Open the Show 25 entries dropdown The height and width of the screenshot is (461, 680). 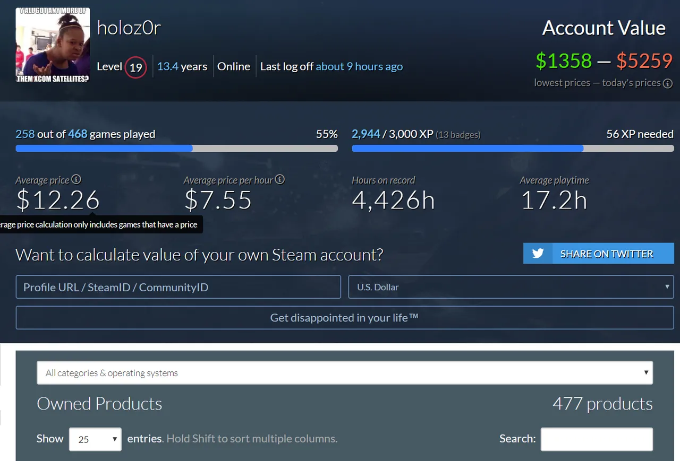(95, 439)
